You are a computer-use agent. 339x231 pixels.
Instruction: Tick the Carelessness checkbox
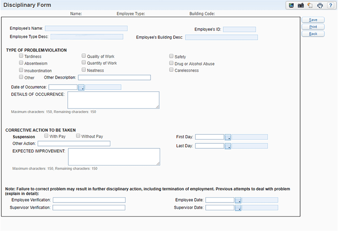click(171, 70)
